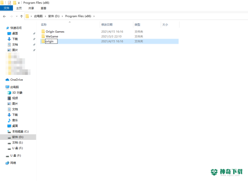
Task: Click the back navigation arrow
Action: pos(4,16)
